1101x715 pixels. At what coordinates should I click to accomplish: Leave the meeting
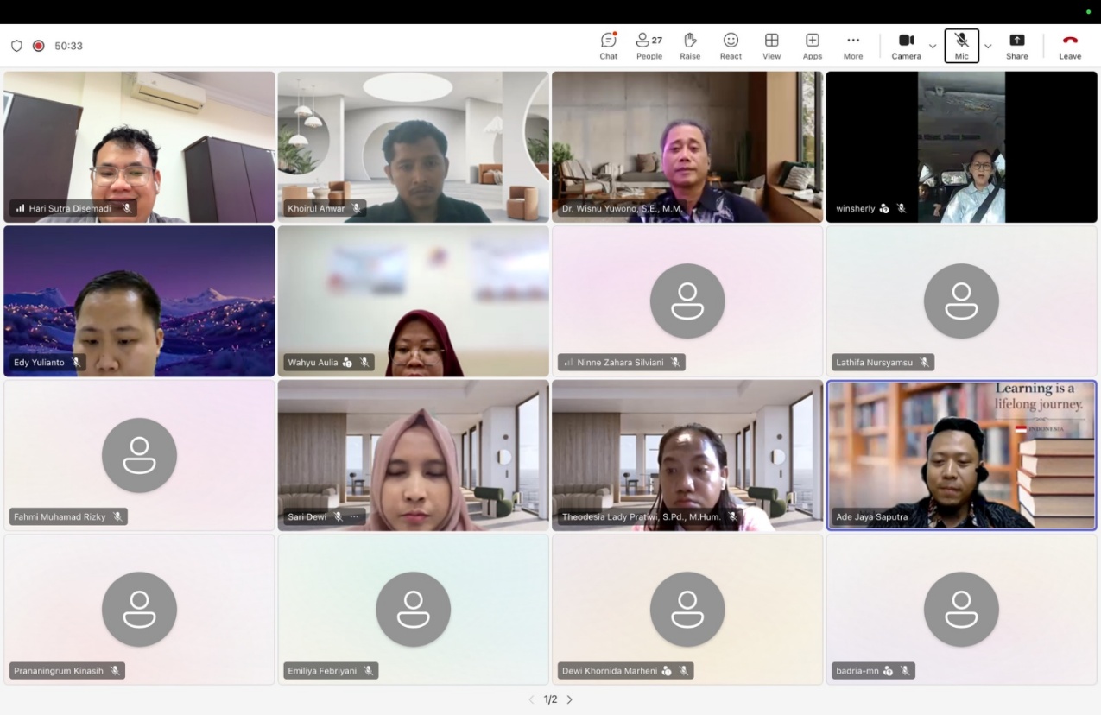[1070, 46]
